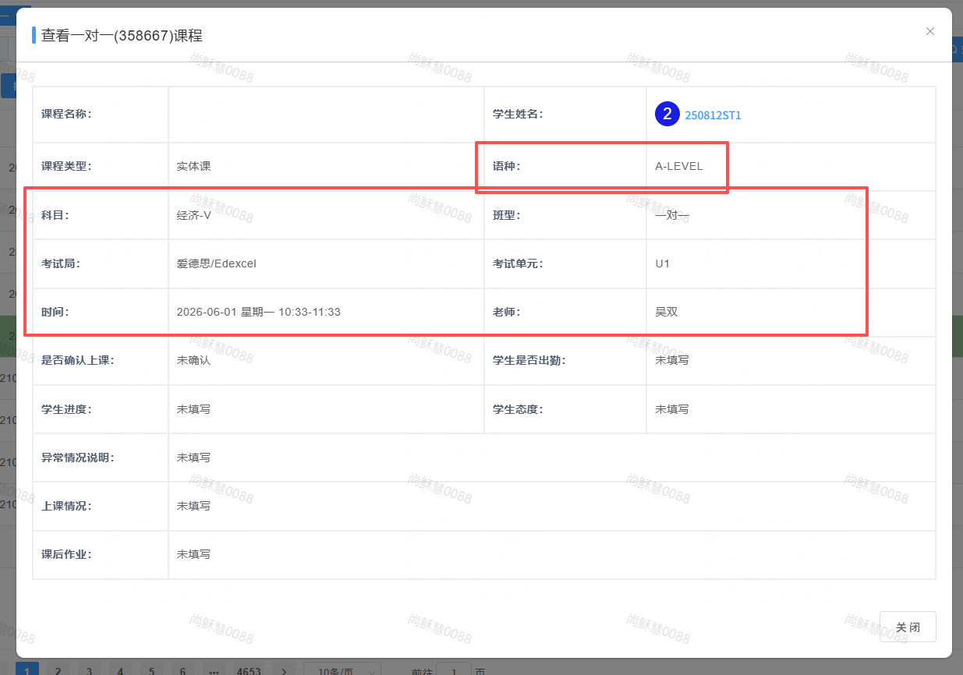Click the 未填写 value beside 学生是否出勤

[x=671, y=360]
